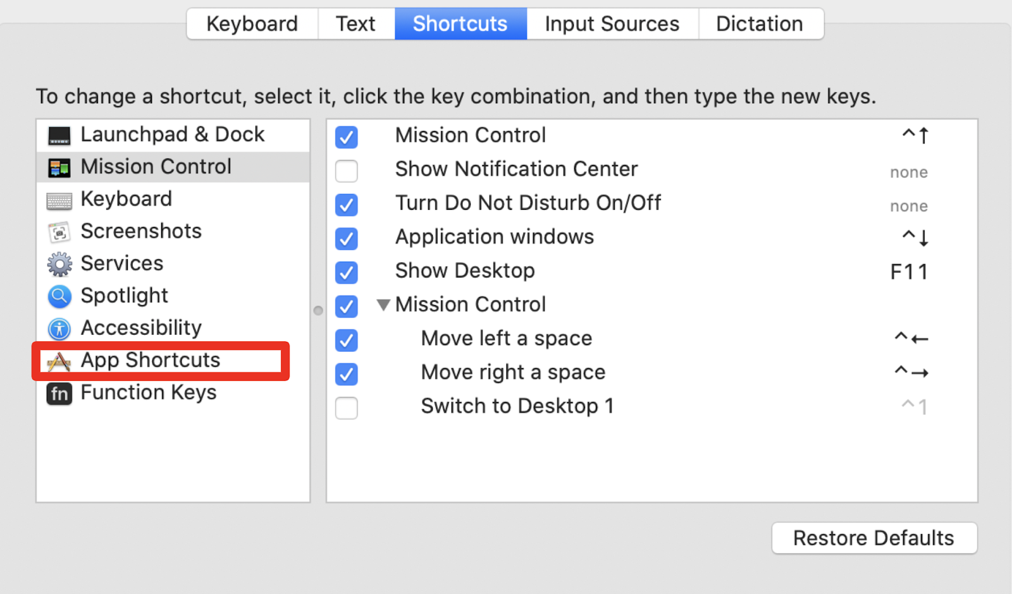Go to the Text tab

pyautogui.click(x=355, y=24)
